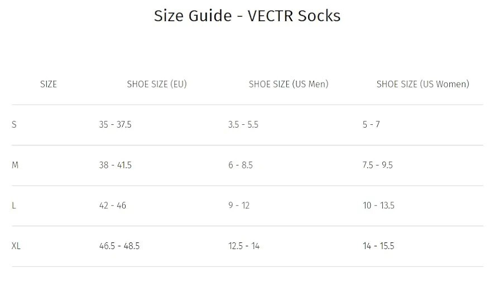
Task: Click the EU size 42 - 46 cell
Action: pos(113,206)
